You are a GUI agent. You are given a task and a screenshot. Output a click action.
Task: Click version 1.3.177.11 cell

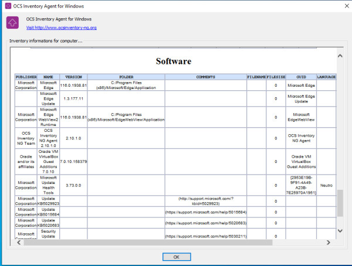[73, 98]
